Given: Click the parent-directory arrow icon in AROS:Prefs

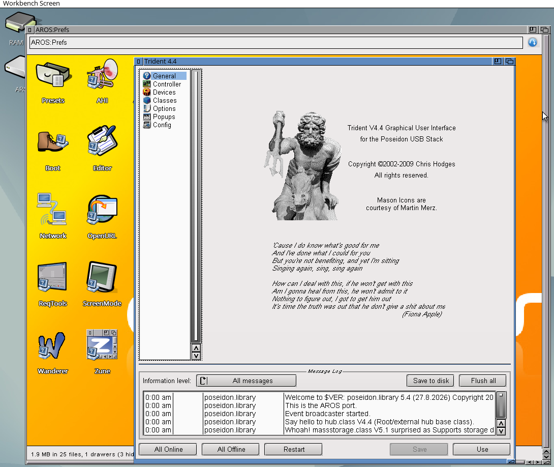Looking at the screenshot, I should (x=533, y=42).
